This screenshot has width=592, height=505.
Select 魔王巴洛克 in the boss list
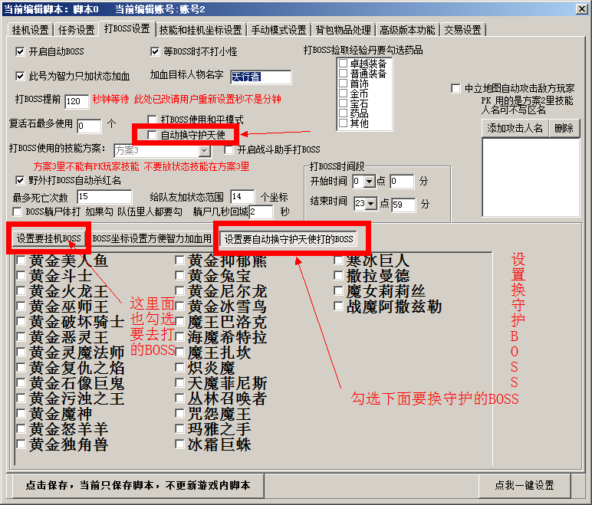click(x=179, y=322)
